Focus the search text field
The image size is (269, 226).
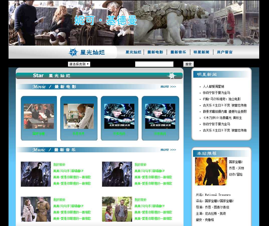tap(154, 64)
